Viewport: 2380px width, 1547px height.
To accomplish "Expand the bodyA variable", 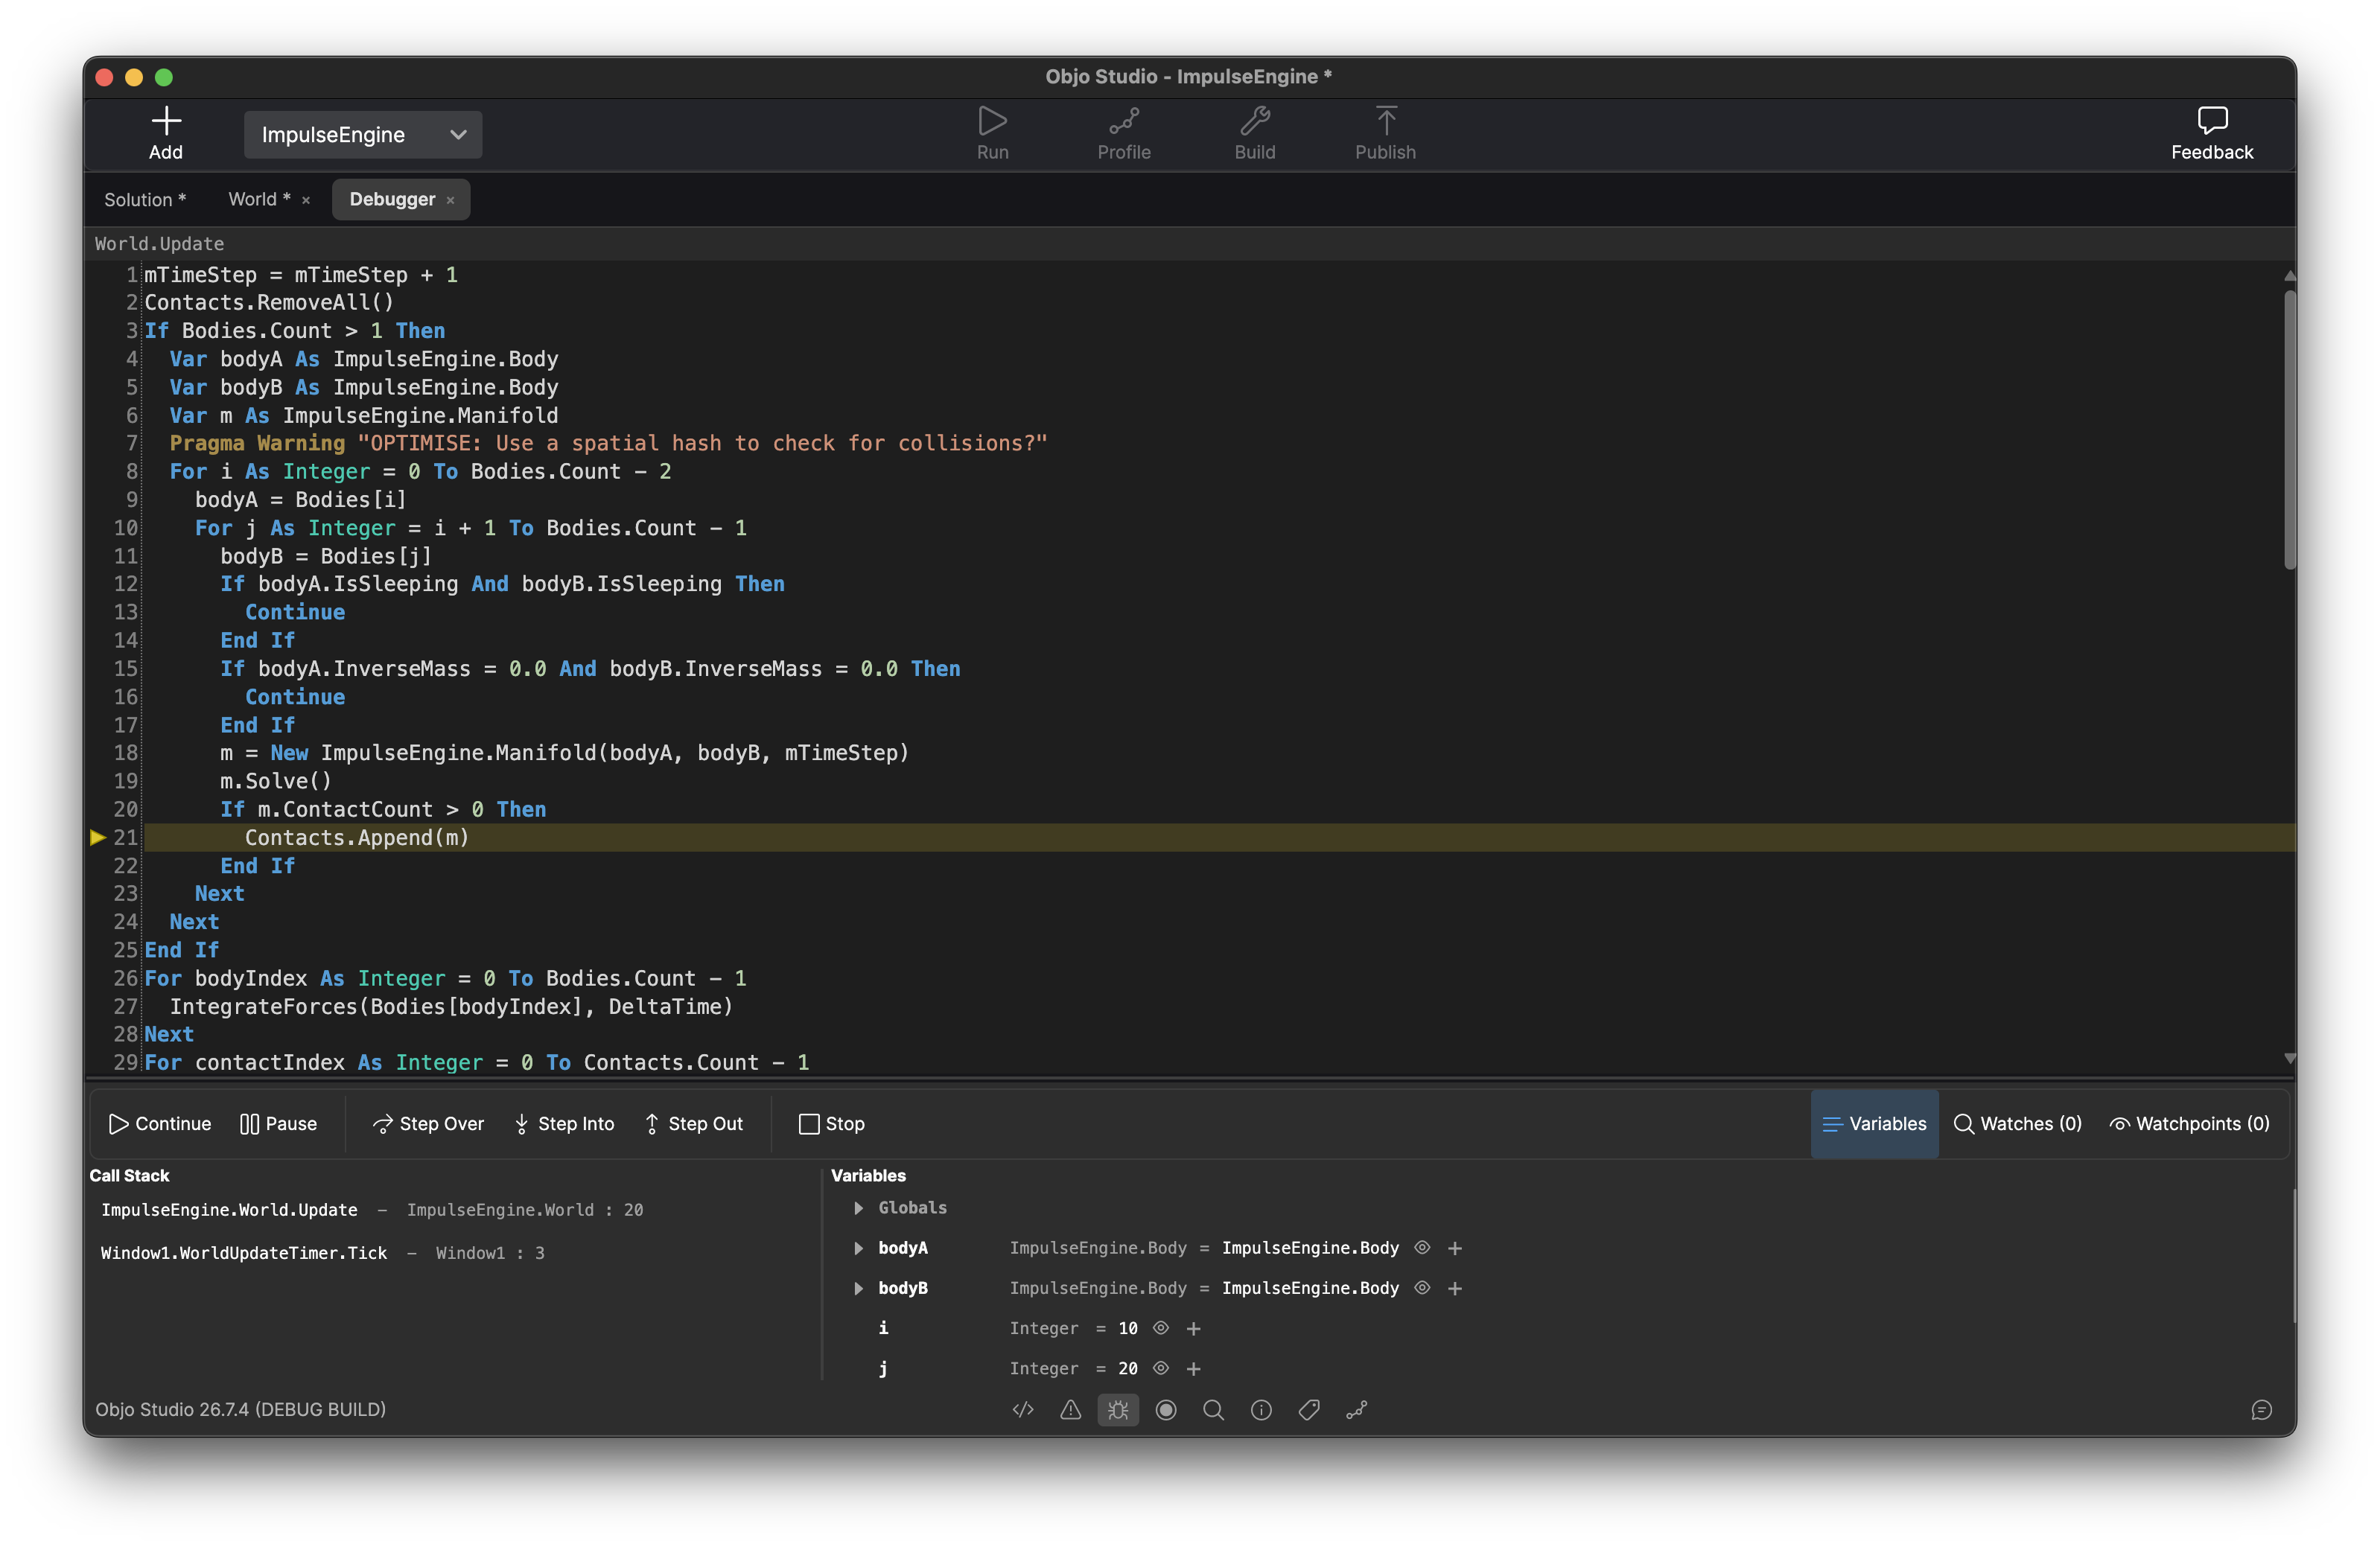I will (858, 1248).
